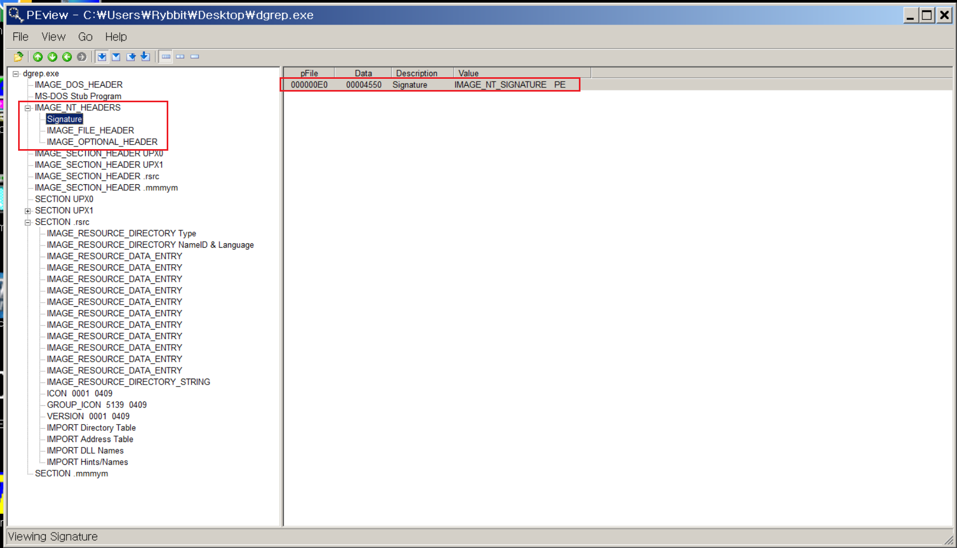Select the four-segment byte width icon
Screen dimensions: 957x548
tap(166, 56)
